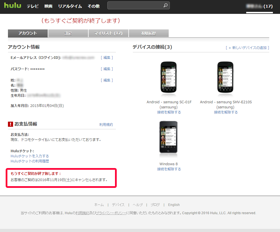
Task: Click the samsung SHV-E210S phone thumbnail
Action: tap(225, 77)
